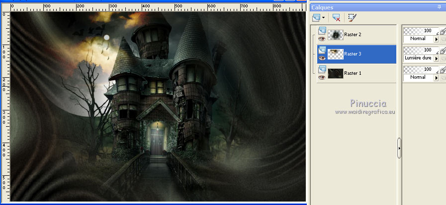Image resolution: width=446 pixels, height=205 pixels.
Task: Adjust the Raster 2 opacity slider
Action: pyautogui.click(x=421, y=31)
